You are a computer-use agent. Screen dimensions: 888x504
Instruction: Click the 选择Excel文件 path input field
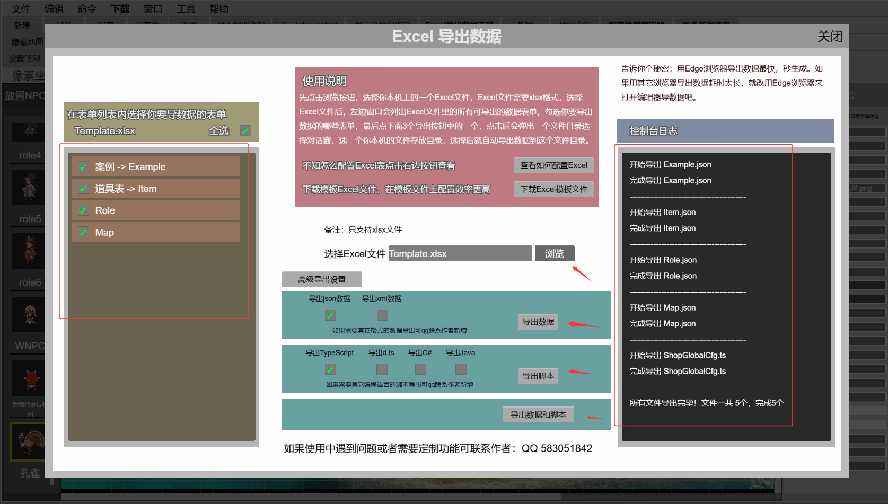coord(460,253)
